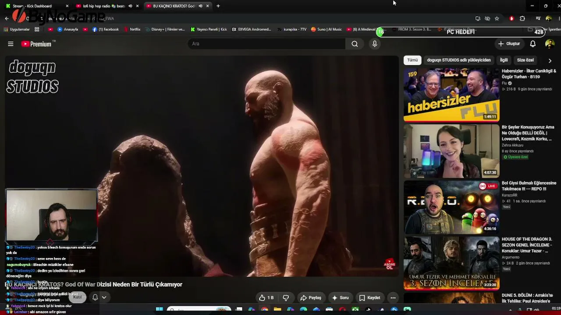Open a new browser tab
This screenshot has height=315, width=561.
[x=218, y=6]
